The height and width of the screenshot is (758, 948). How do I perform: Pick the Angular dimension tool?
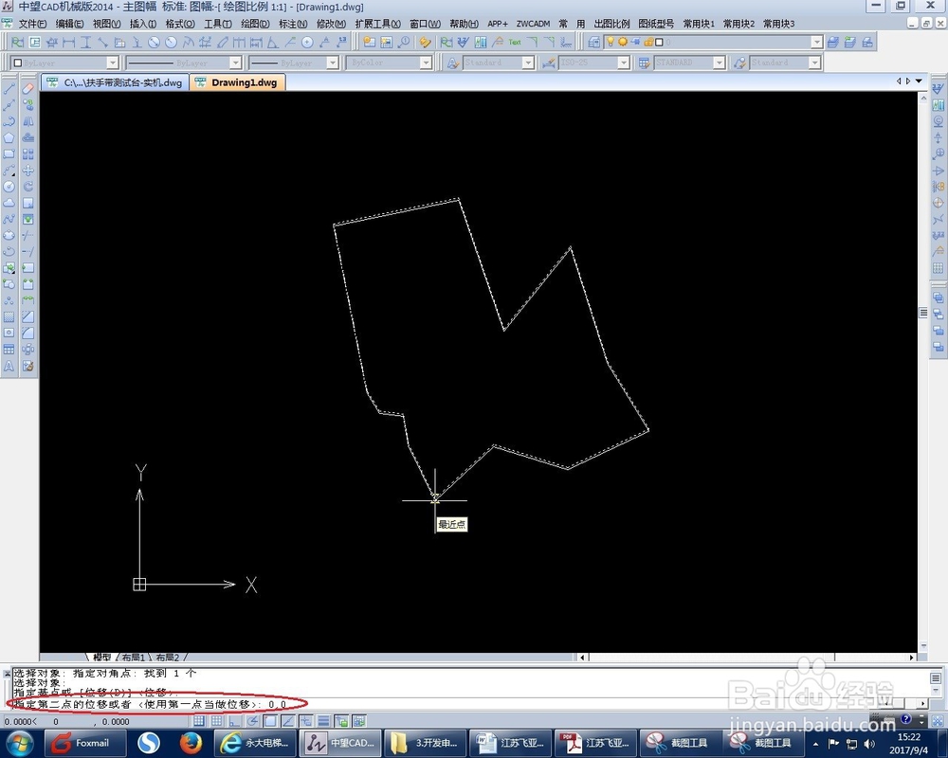pyautogui.click(x=273, y=43)
